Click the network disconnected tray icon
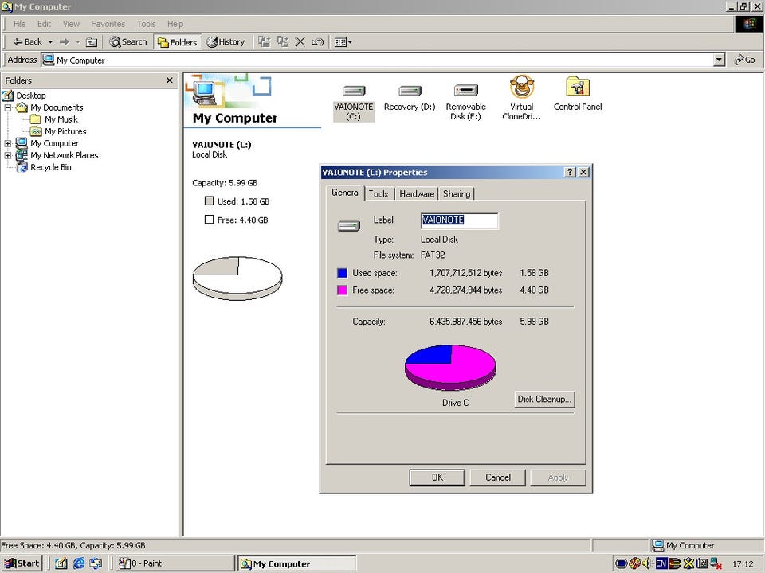 point(716,563)
